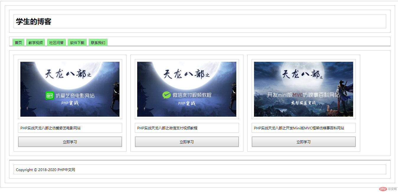Open the 微信支付视频教程 course thumbnail
The width and height of the screenshot is (398, 192).
tap(187, 89)
